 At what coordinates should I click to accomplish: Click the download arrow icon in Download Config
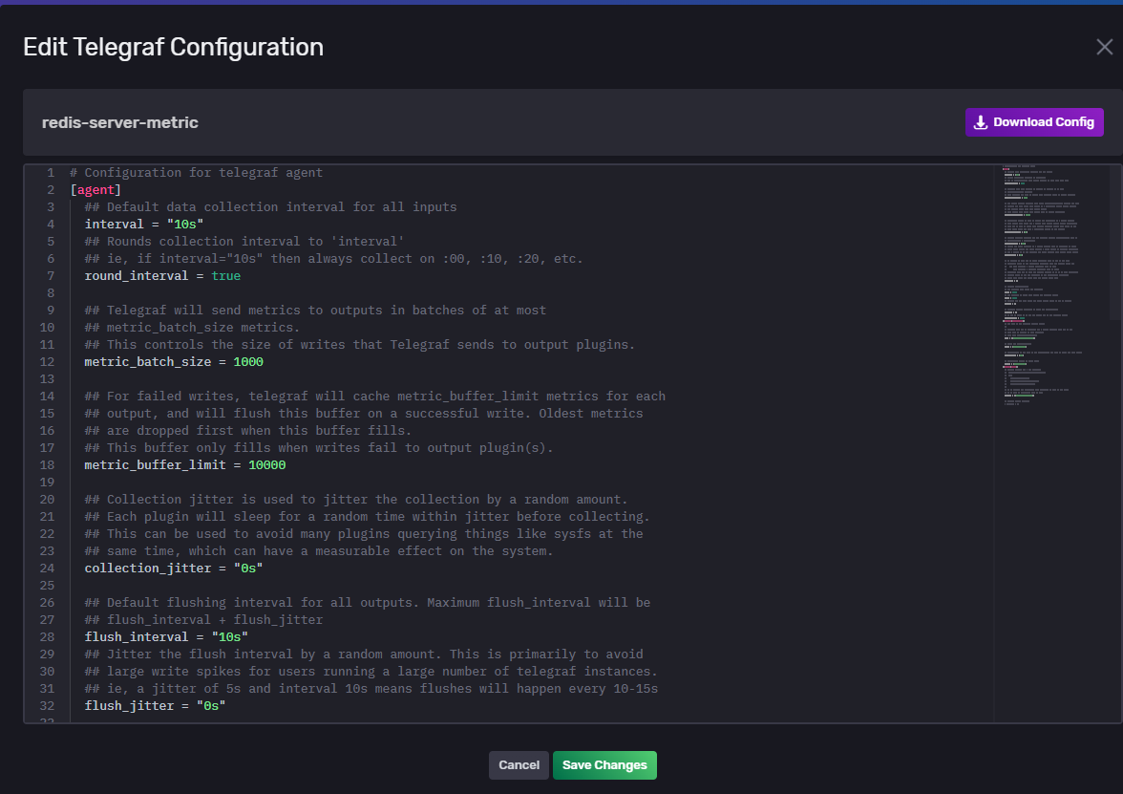(980, 122)
